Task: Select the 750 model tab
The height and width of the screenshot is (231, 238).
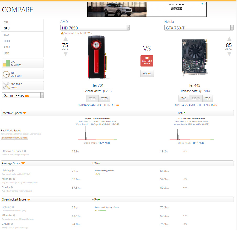Action: click(x=208, y=99)
